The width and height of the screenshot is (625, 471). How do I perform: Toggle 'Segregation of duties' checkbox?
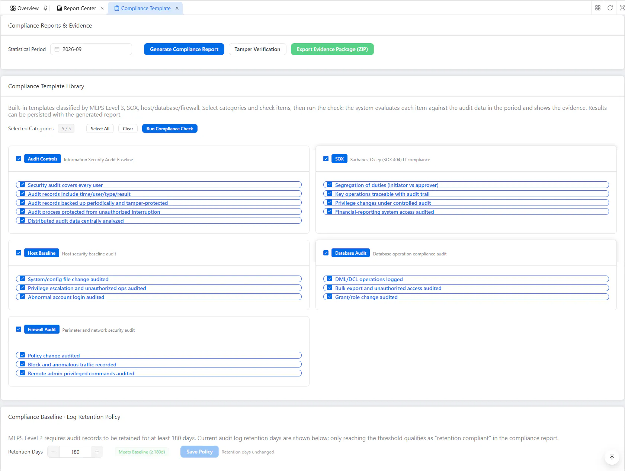[x=330, y=184]
